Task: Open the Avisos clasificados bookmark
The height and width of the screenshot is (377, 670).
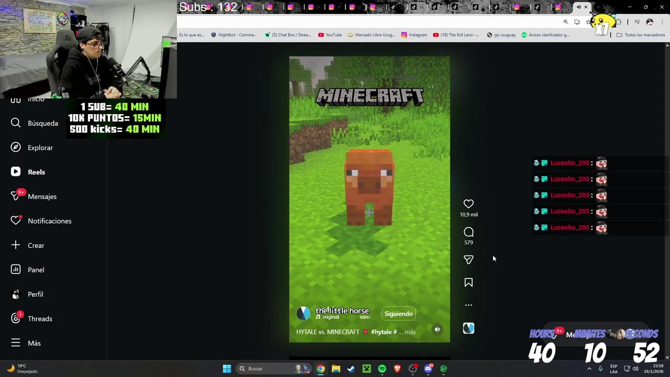Action: (545, 35)
